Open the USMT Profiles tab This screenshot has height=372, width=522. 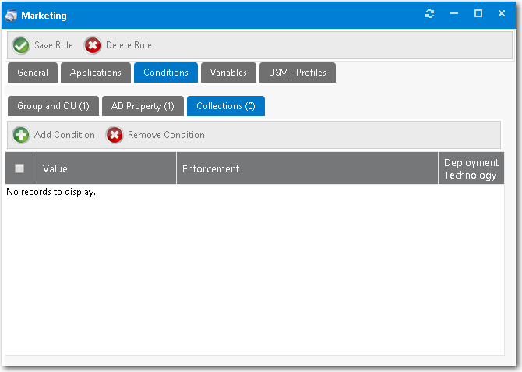point(298,73)
